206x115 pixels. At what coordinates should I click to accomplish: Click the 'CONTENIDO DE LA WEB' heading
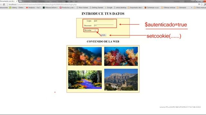(x=103, y=42)
